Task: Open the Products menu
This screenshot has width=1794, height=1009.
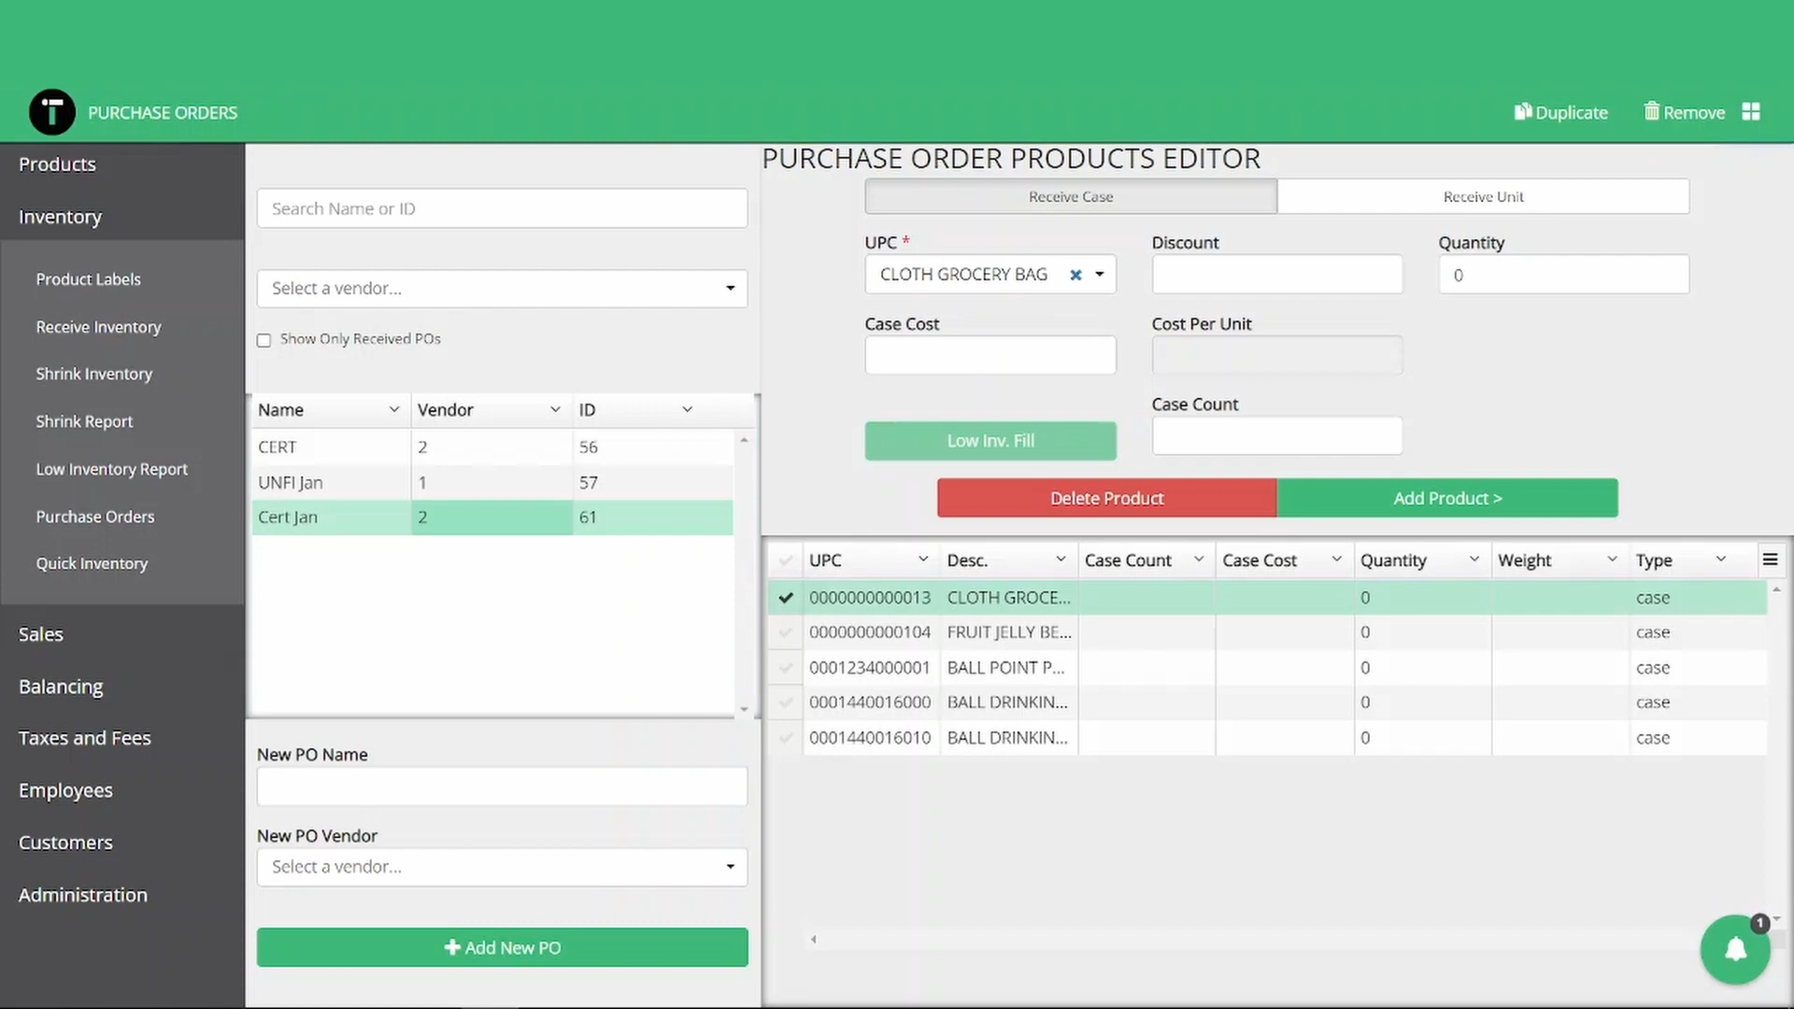Action: pyautogui.click(x=57, y=164)
